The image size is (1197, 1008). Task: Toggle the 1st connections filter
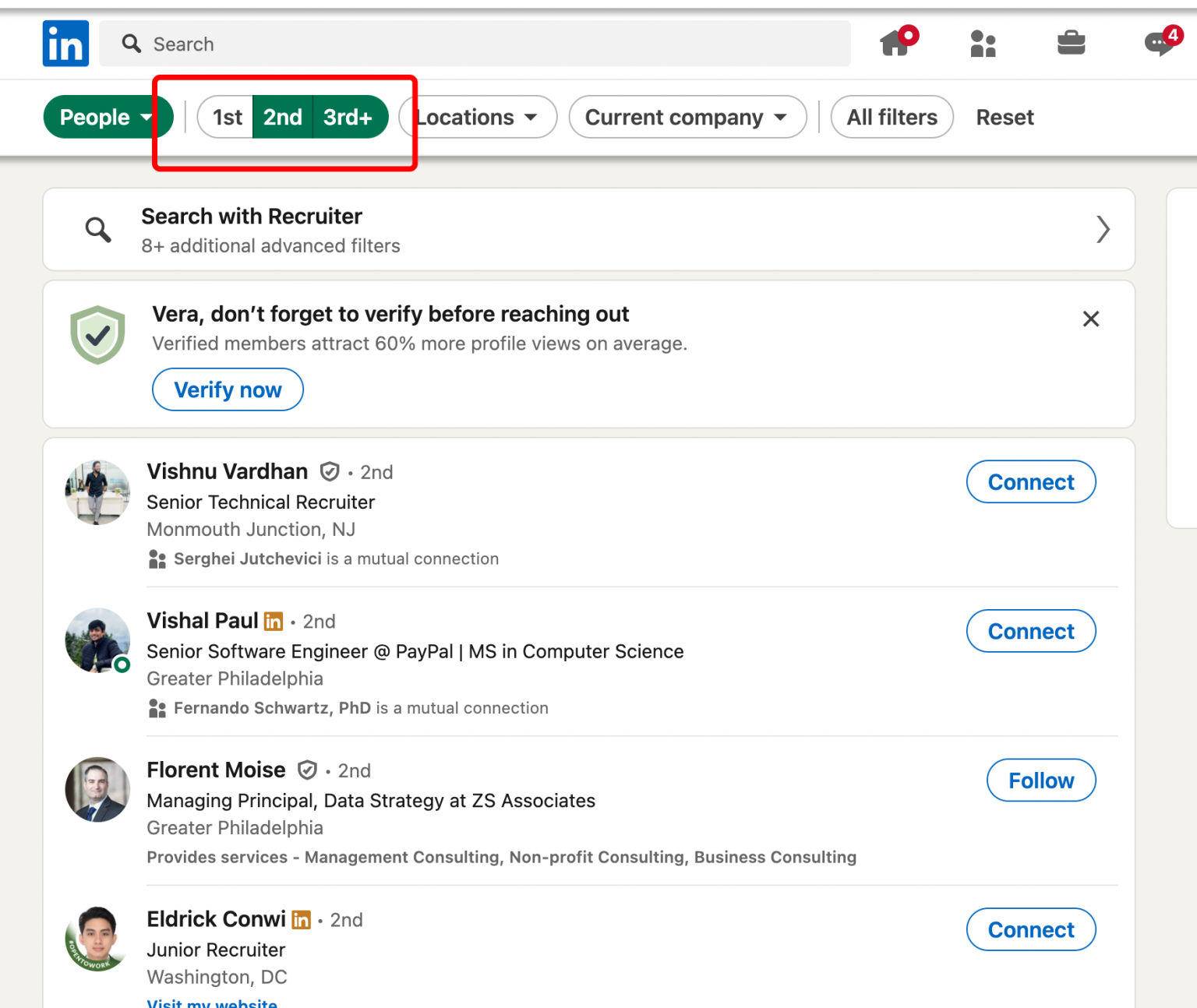click(x=226, y=117)
